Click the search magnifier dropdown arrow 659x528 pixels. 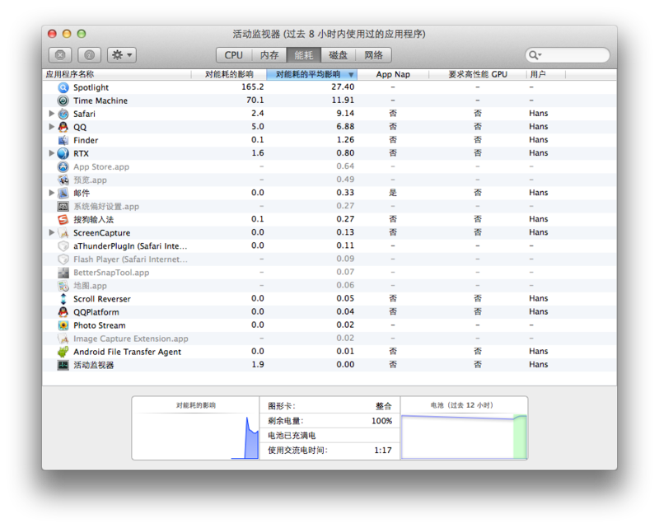pyautogui.click(x=535, y=55)
